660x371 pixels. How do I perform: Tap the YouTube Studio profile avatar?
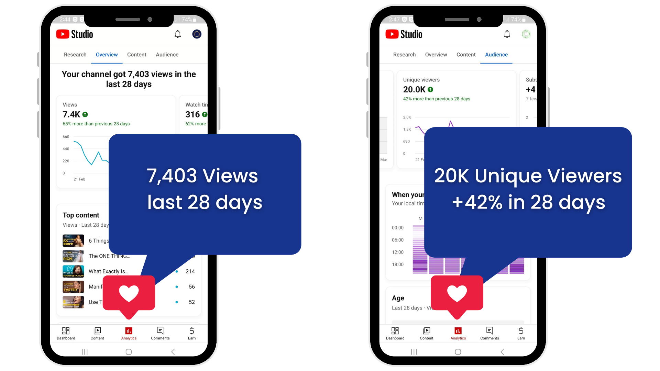coord(197,34)
